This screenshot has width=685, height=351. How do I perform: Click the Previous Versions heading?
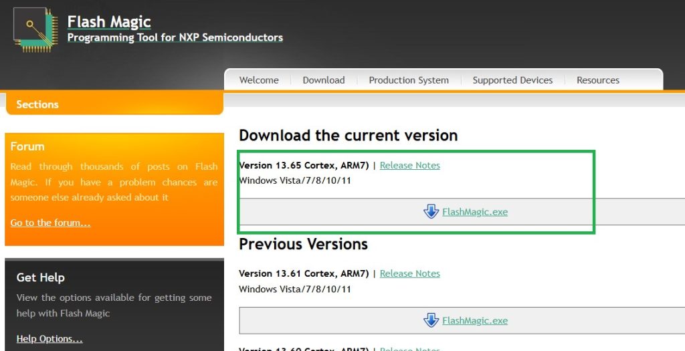[303, 244]
